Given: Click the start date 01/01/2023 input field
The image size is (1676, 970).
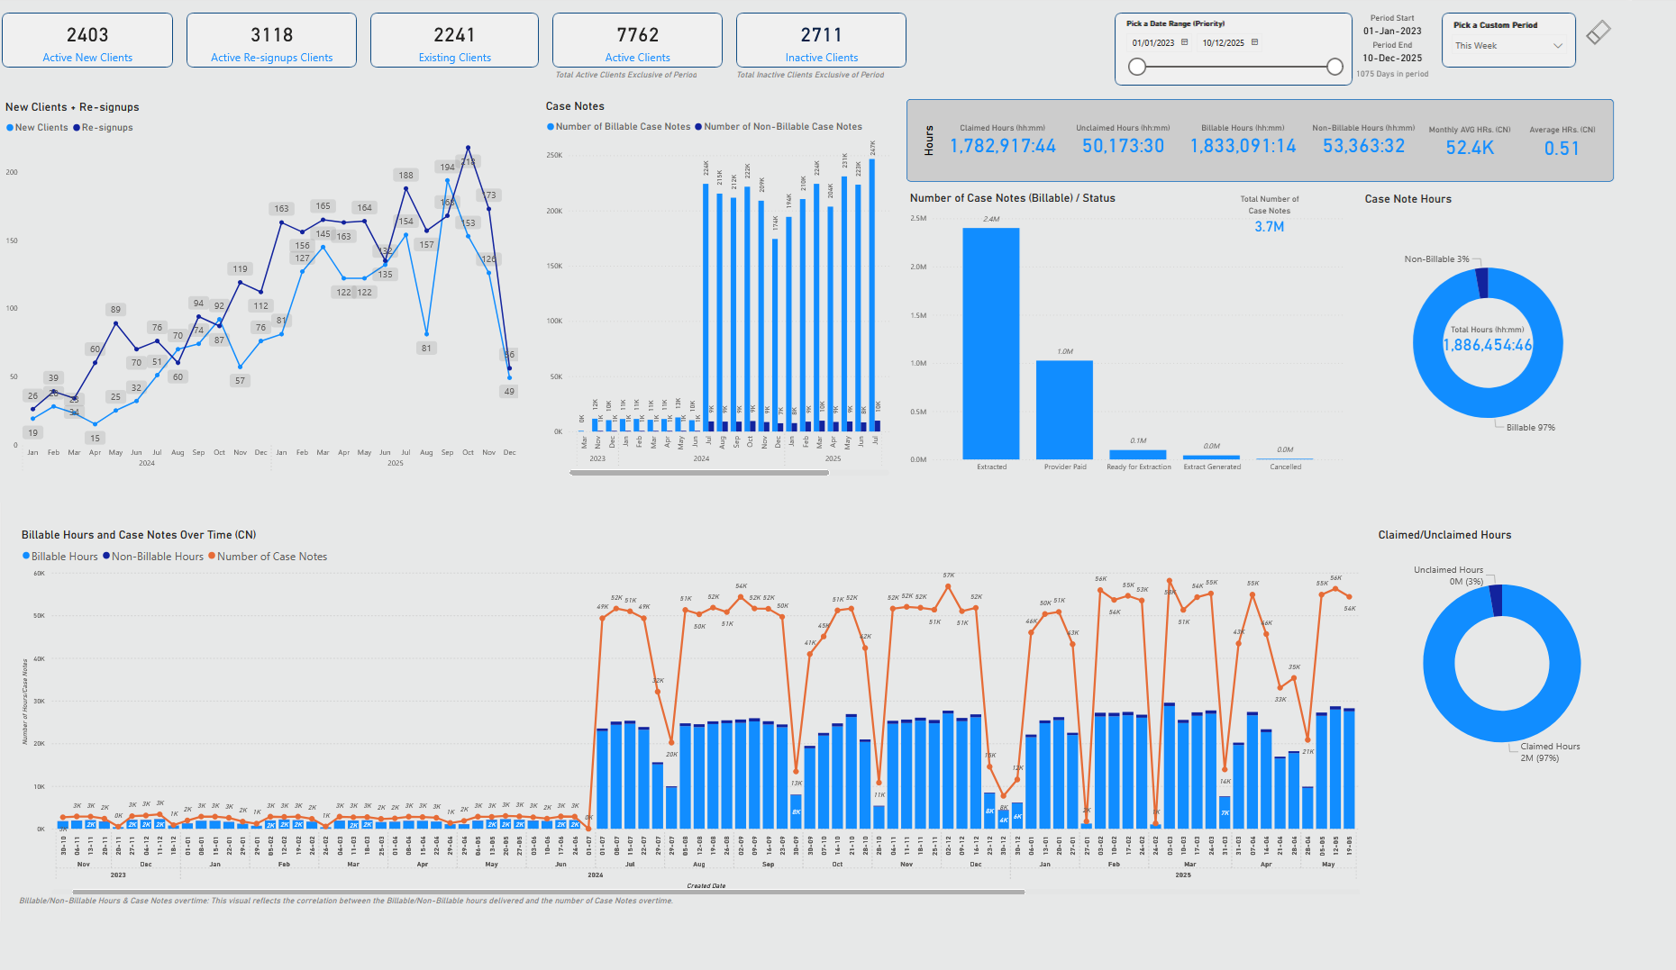Looking at the screenshot, I should click(1152, 43).
